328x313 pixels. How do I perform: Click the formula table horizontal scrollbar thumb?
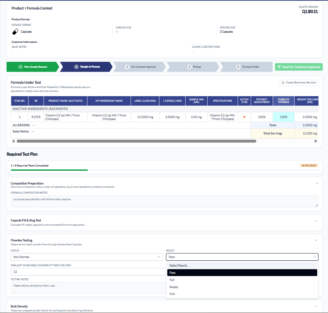(x=137, y=141)
